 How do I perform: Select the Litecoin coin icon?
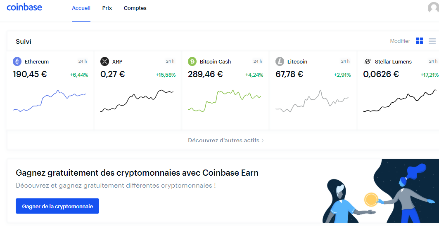pos(280,61)
